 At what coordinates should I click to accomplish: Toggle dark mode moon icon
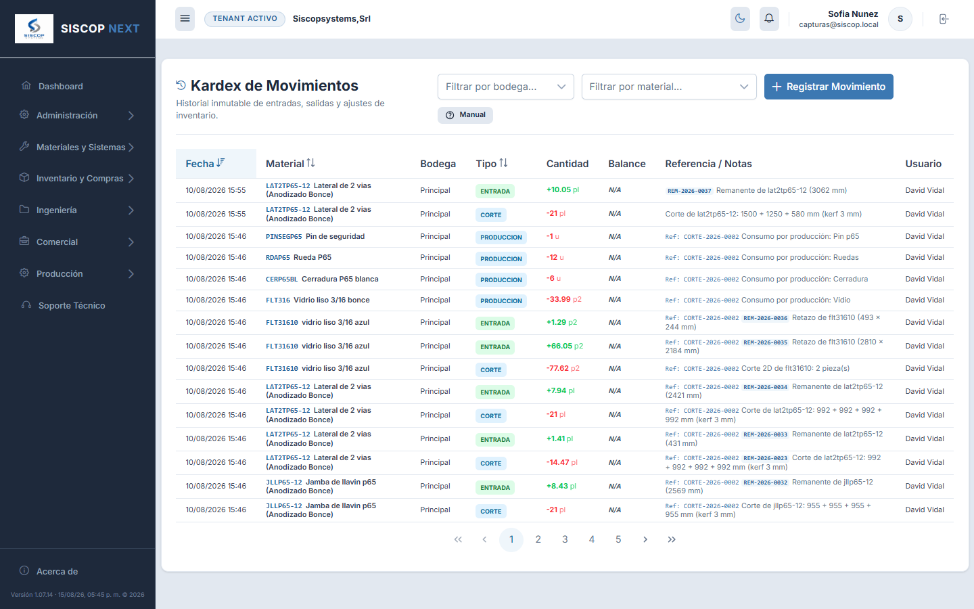click(740, 19)
